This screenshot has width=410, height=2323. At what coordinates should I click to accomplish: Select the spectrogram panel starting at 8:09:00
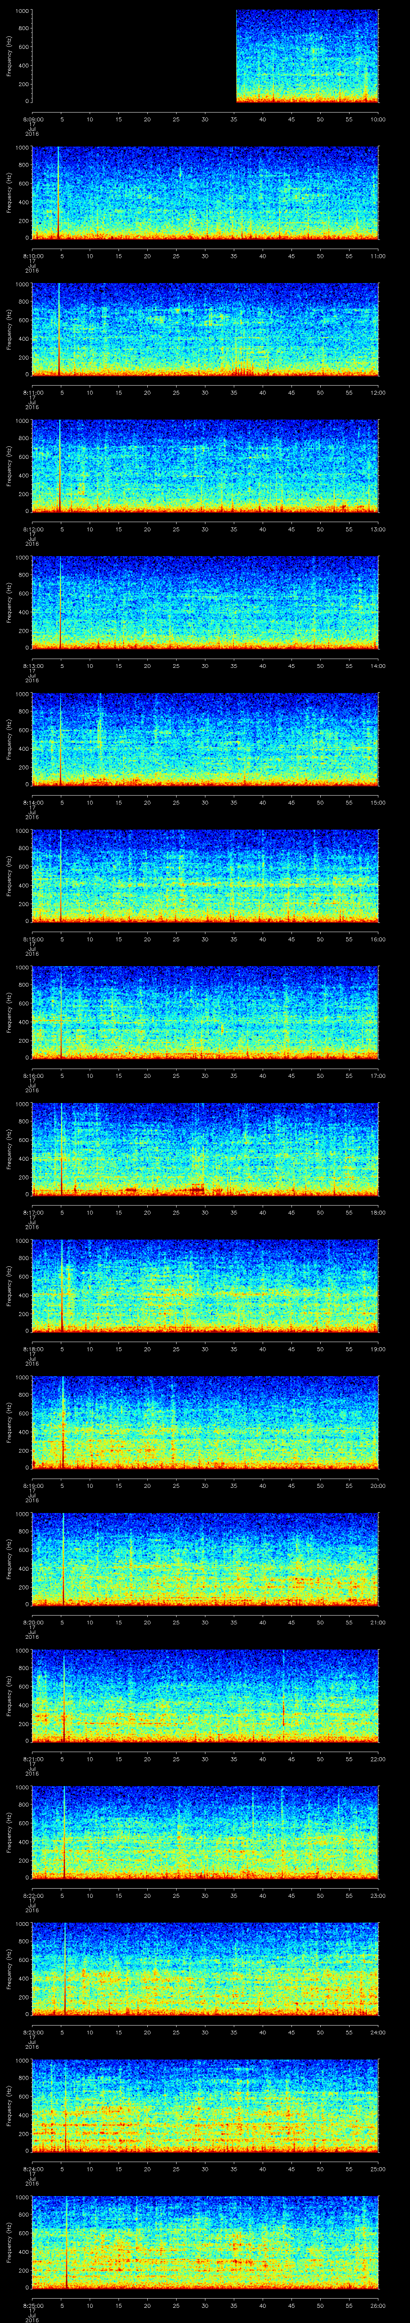pos(205,57)
